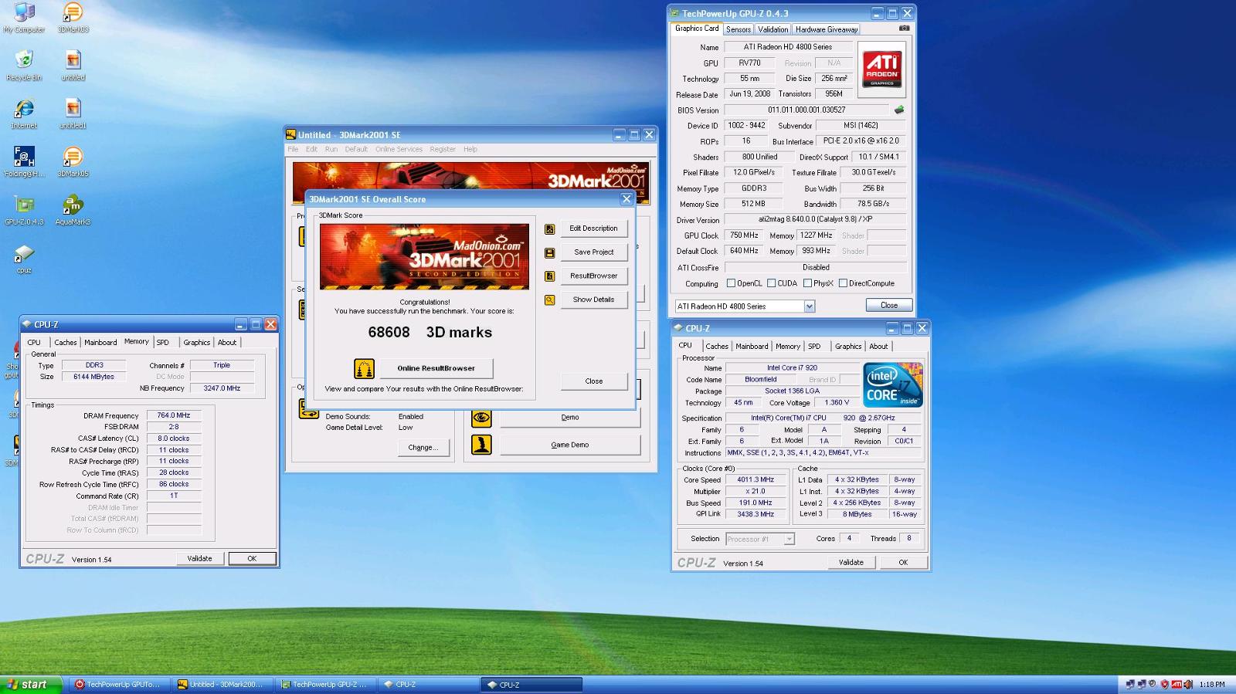Click the Change... button in 3DMark2001

click(x=423, y=448)
